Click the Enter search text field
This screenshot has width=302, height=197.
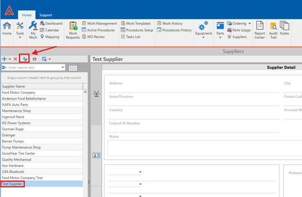pos(34,68)
